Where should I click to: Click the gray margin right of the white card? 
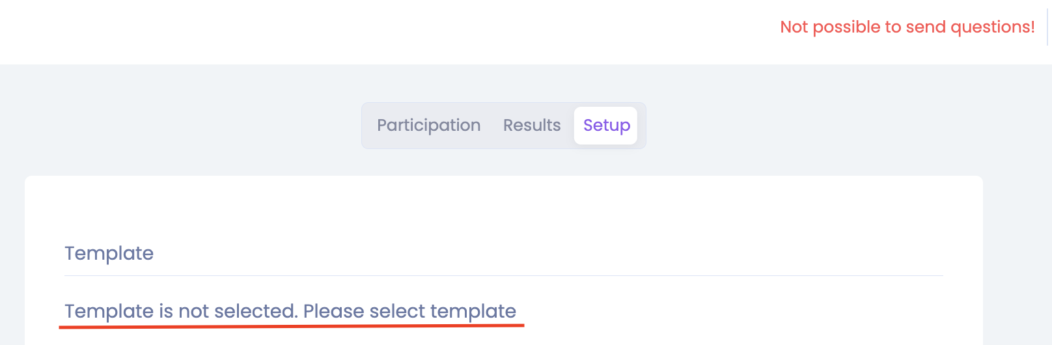1016,260
